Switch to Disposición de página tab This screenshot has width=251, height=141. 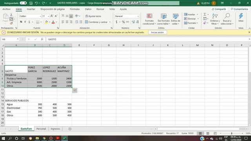coord(53,9)
